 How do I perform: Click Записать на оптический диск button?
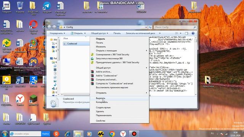point(140,33)
